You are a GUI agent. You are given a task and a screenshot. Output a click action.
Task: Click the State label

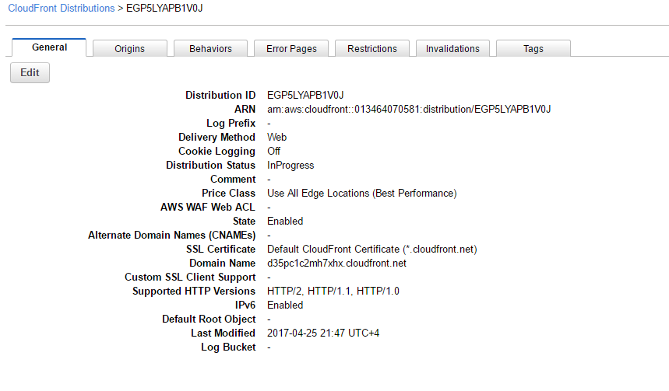(x=244, y=221)
